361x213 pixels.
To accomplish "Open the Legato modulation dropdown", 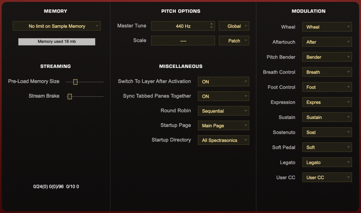I will click(327, 162).
